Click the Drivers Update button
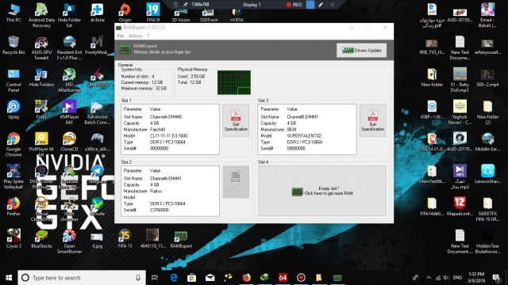Screen dimensions: 508x285 click(361, 51)
